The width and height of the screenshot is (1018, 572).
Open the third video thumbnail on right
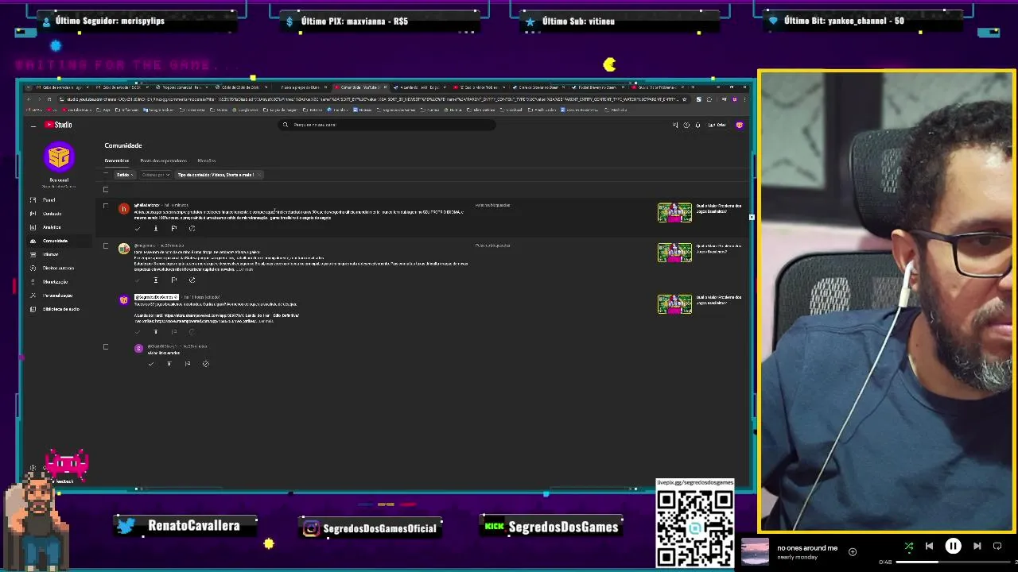coord(674,304)
